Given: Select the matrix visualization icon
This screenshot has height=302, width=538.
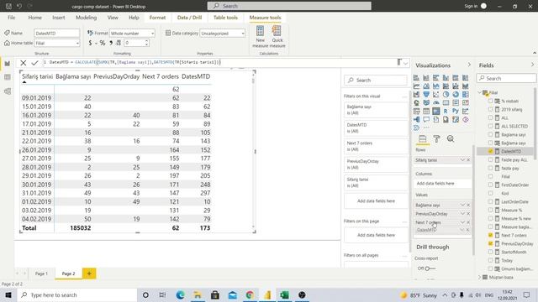Looking at the screenshot, I should click(435, 112).
